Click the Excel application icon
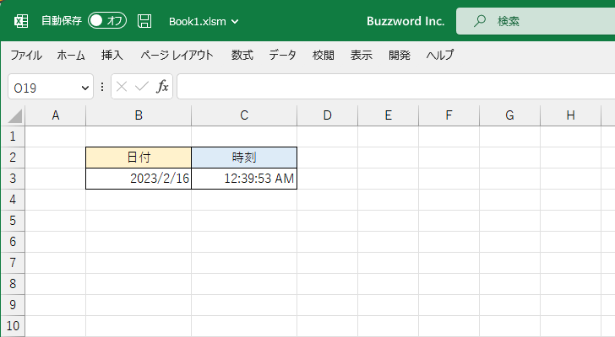 [x=21, y=21]
